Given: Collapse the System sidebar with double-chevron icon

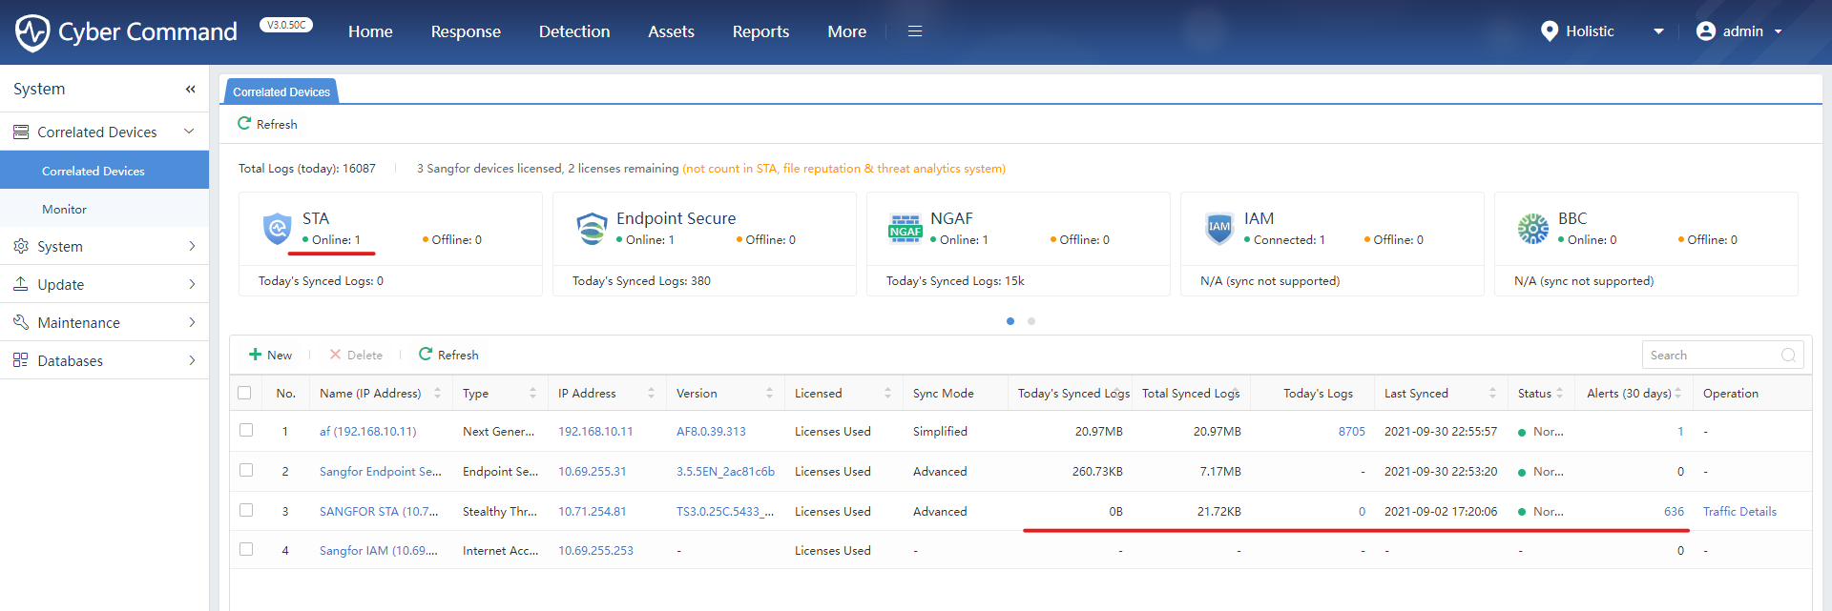Looking at the screenshot, I should (190, 89).
